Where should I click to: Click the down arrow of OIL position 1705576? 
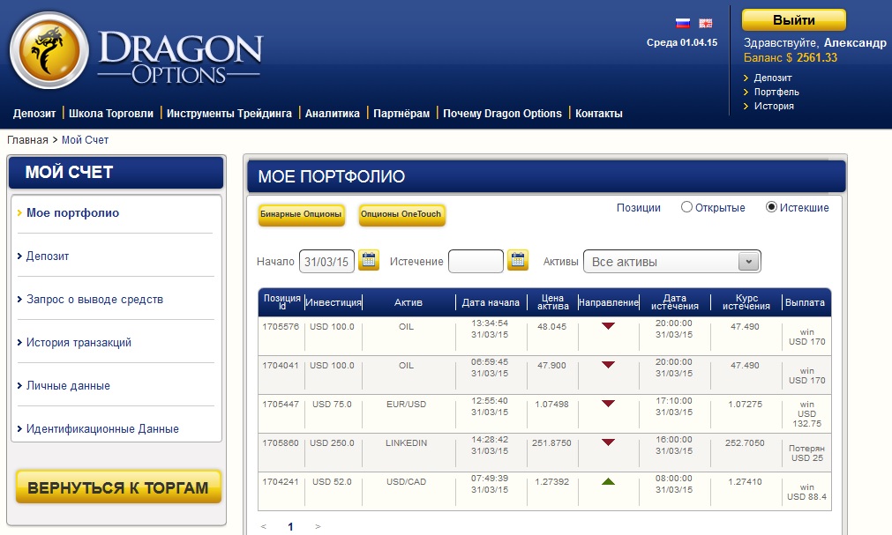(x=608, y=326)
